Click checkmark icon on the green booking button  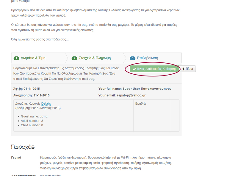point(134,69)
